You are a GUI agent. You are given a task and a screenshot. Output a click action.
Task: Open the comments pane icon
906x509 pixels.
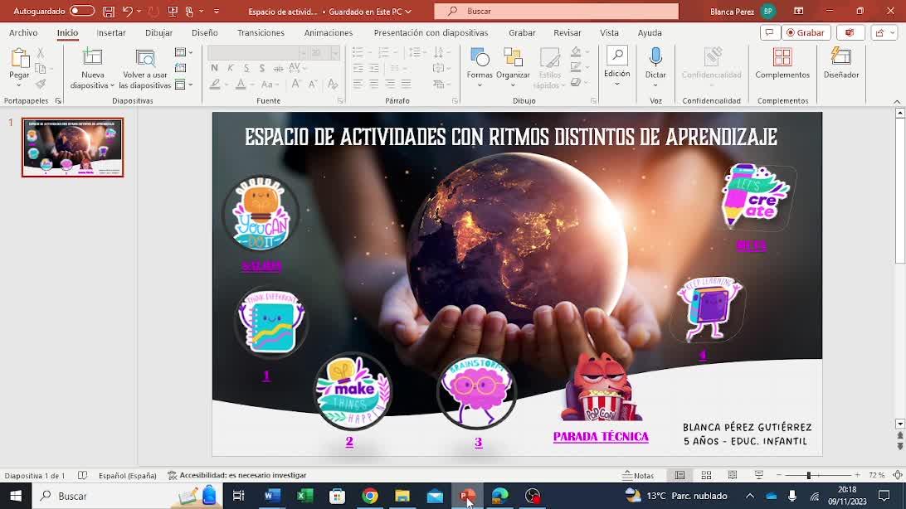769,33
